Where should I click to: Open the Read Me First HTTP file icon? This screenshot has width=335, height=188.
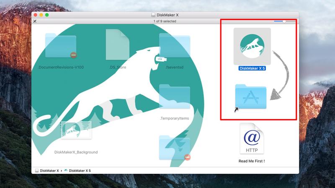[252, 139]
